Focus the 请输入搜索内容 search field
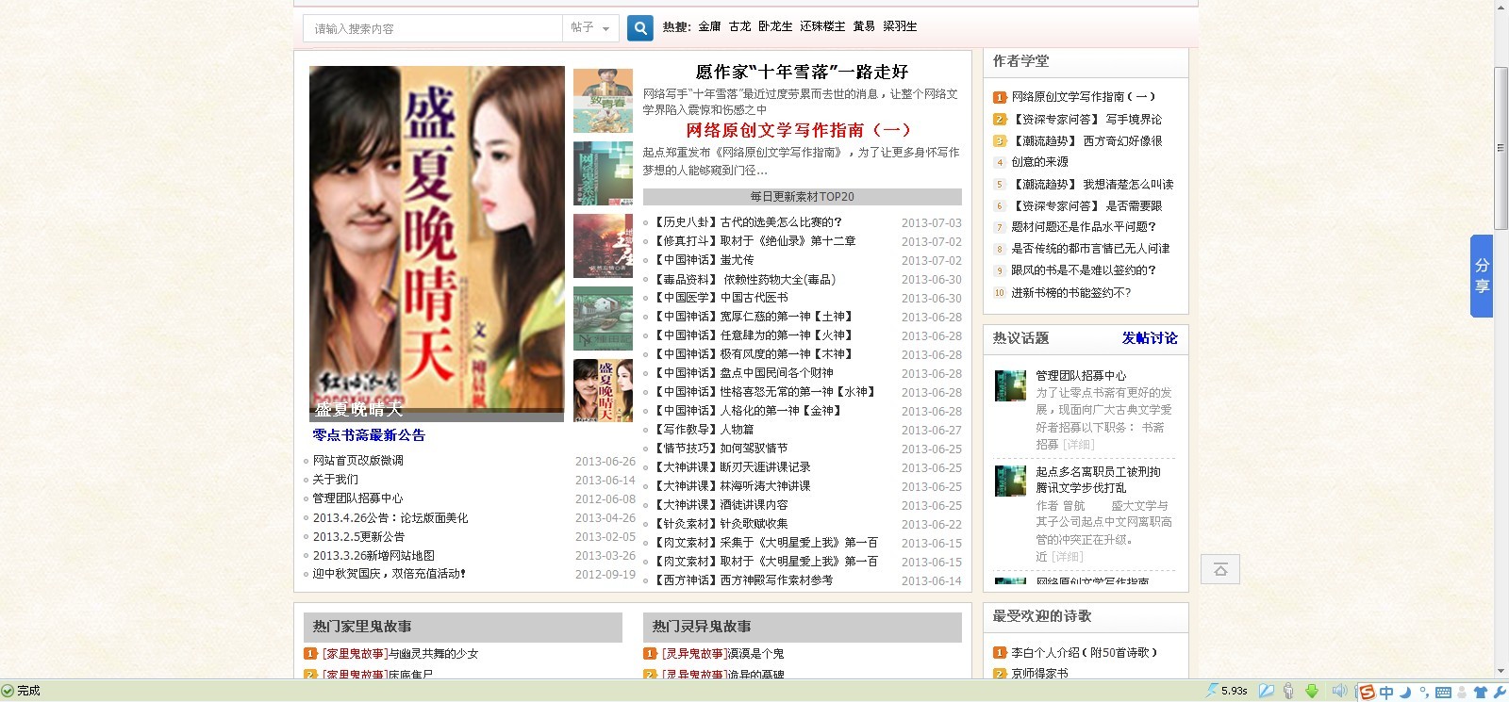1509x702 pixels. 433,28
